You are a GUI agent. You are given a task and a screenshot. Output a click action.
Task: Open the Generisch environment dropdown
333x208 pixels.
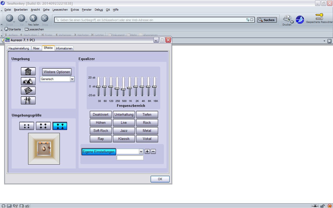[72, 79]
